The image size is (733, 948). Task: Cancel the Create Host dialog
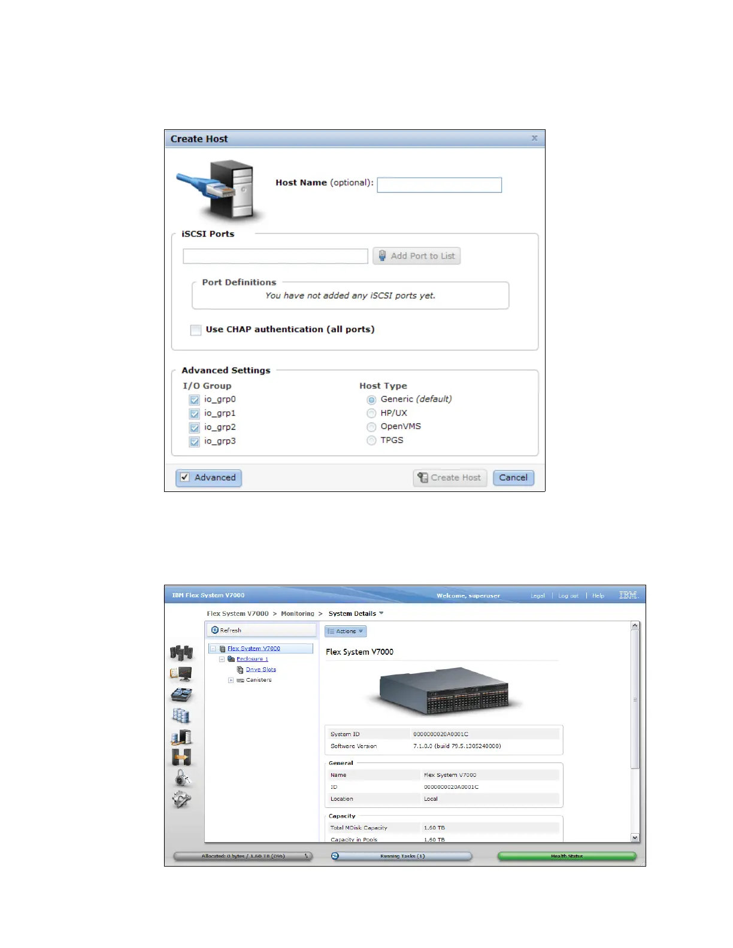513,478
